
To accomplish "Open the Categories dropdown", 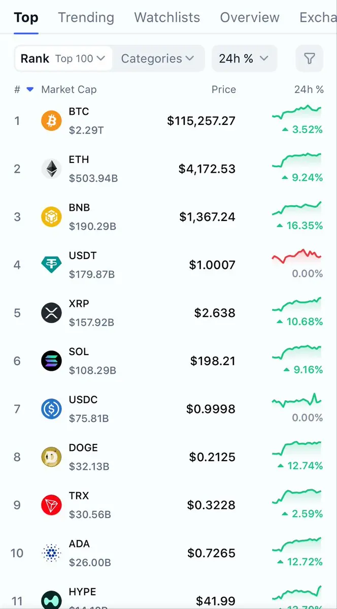I will [x=158, y=58].
